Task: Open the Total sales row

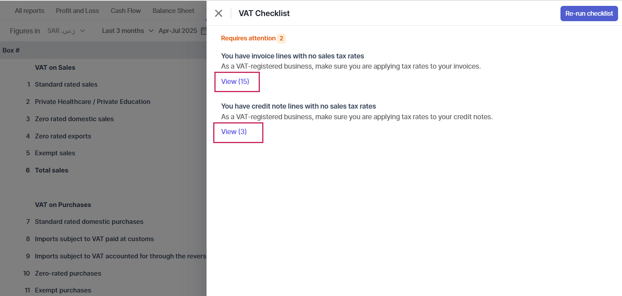Action: click(103, 170)
